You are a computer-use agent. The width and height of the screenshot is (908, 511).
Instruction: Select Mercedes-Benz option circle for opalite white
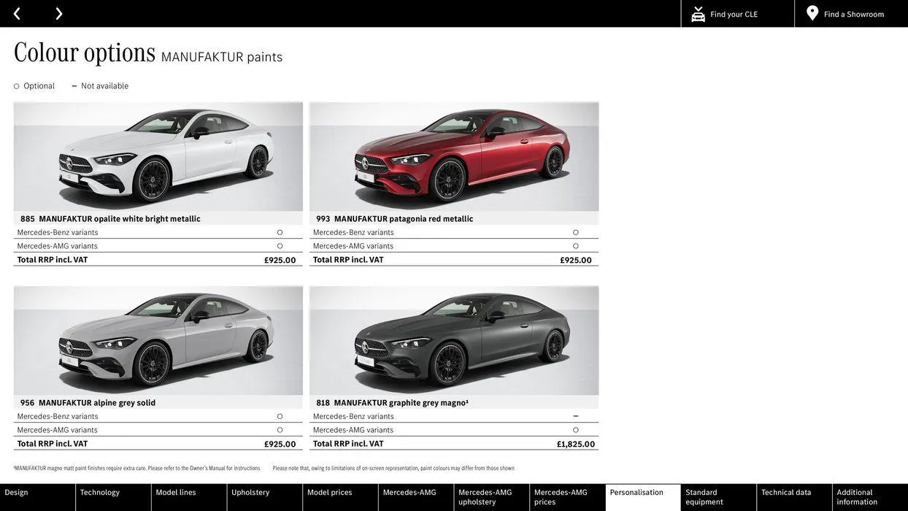coord(280,233)
